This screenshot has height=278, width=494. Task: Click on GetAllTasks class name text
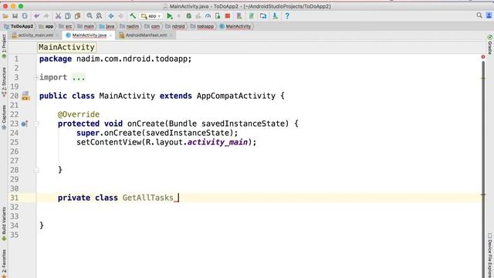[147, 198]
